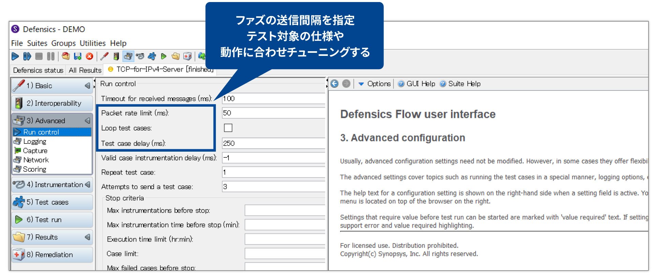Click the Test case delay field
This screenshot has width=655, height=276.
coord(274,143)
